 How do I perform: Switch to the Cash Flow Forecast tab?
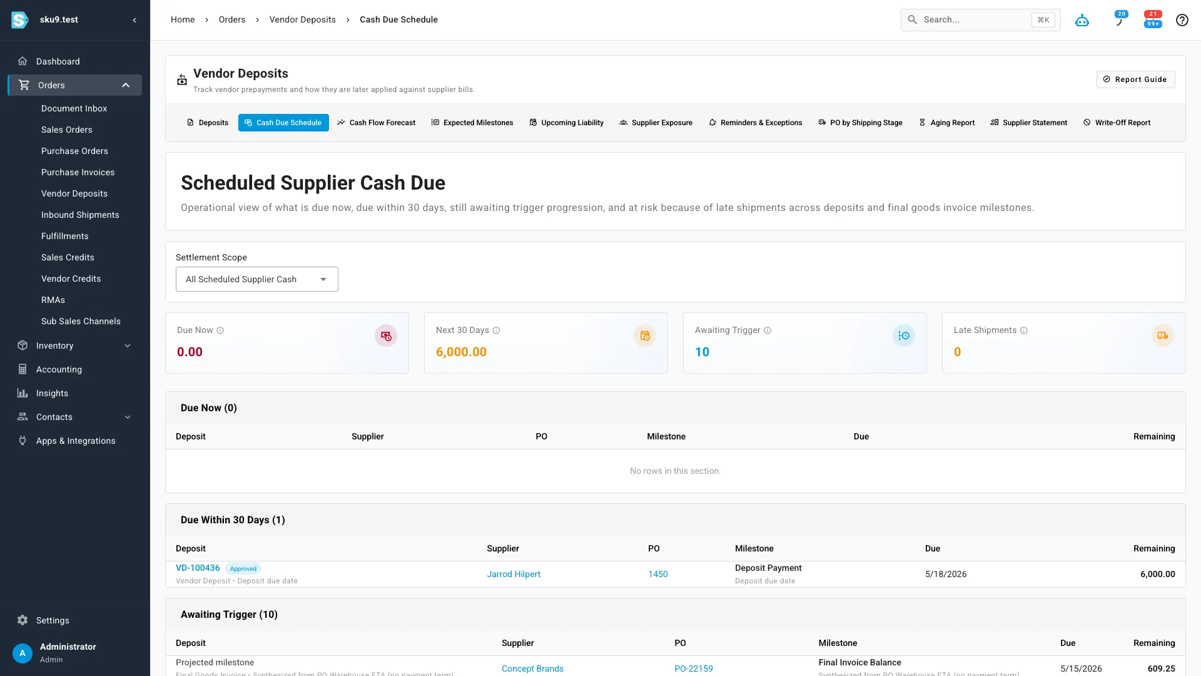click(376, 123)
